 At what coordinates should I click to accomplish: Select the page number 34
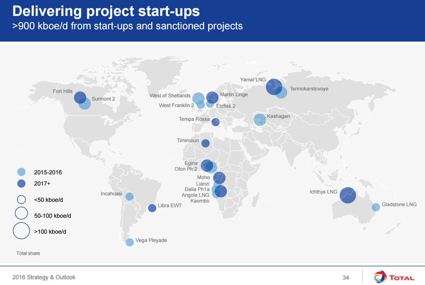pos(345,277)
